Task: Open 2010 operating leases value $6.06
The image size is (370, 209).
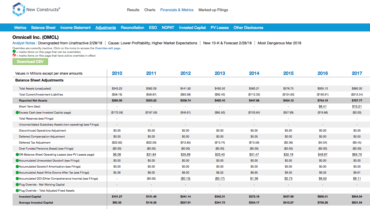Action: pos(117,155)
